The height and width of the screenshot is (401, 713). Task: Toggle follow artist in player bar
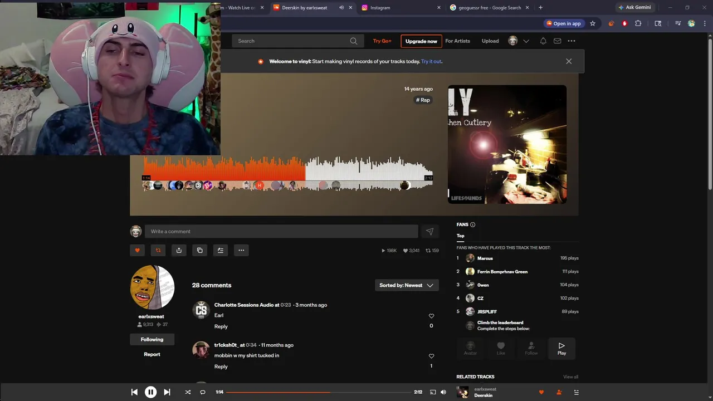tap(559, 392)
